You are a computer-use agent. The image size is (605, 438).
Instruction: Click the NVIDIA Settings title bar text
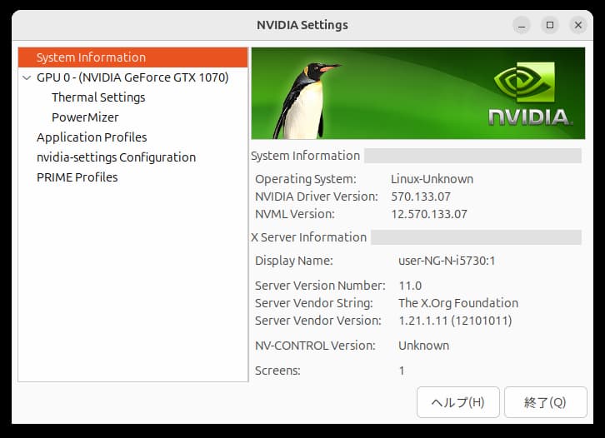[x=302, y=25]
